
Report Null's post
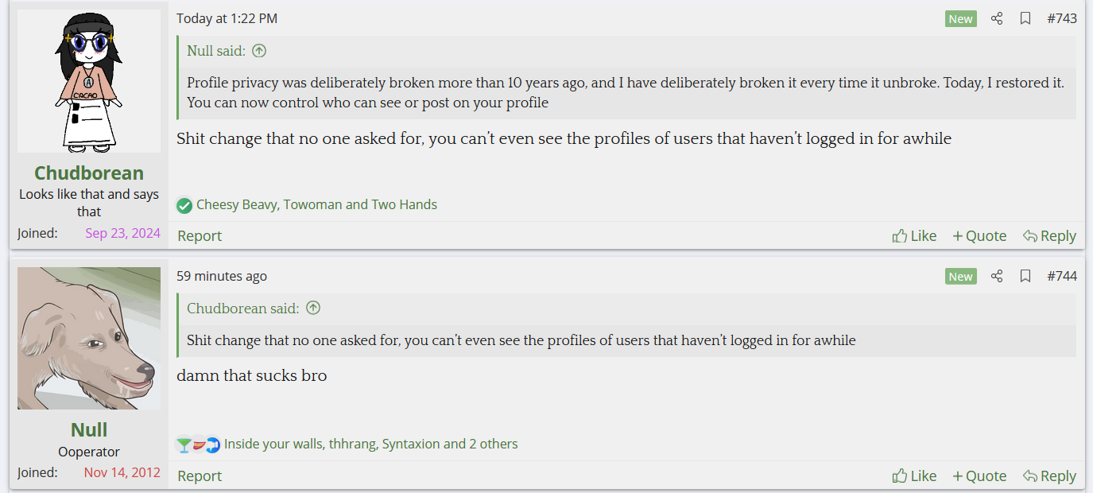200,476
